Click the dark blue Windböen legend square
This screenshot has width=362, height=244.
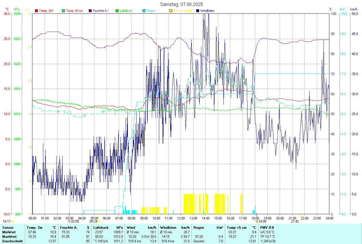pyautogui.click(x=198, y=11)
